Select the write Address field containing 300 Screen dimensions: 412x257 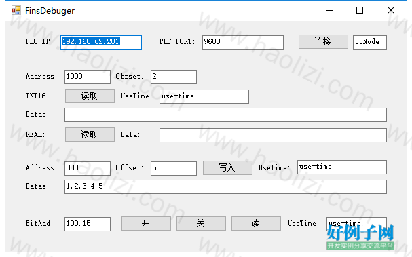click(88, 168)
